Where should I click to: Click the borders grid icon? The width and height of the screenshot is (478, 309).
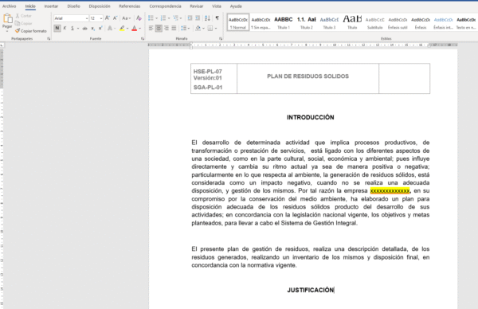(210, 29)
